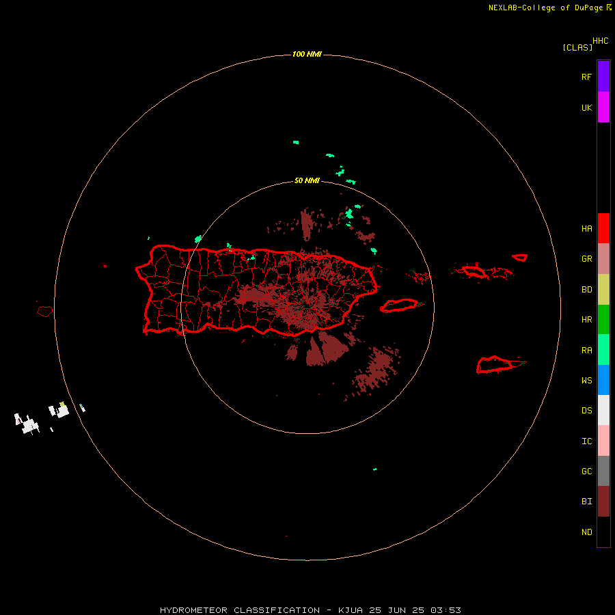The image size is (615, 615).
Task: Click the 50 NMI range ring label
Action: (307, 181)
